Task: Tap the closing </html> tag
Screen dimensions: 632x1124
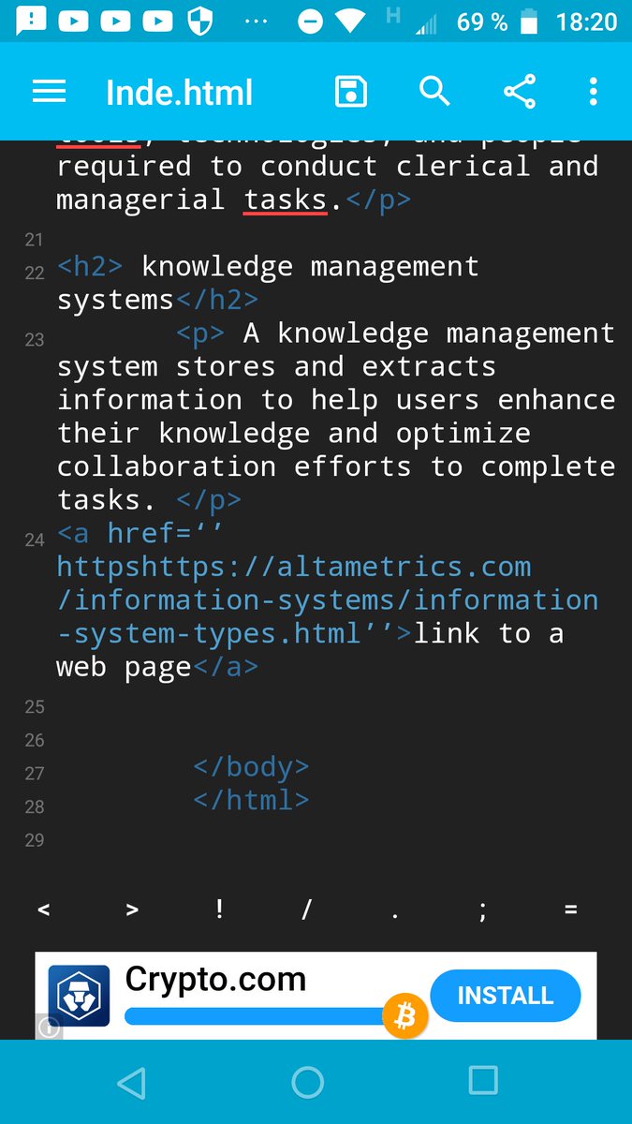Action: [x=251, y=800]
